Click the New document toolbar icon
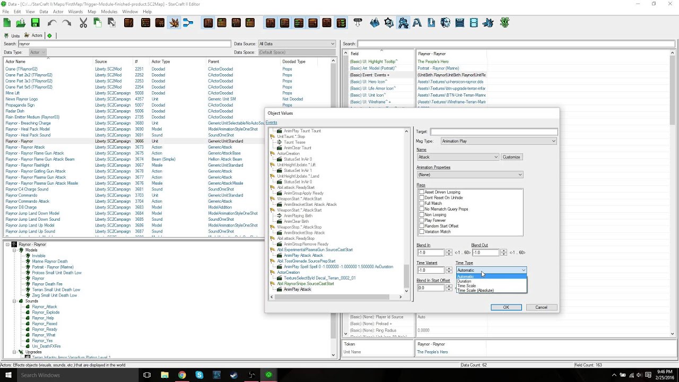 click(x=7, y=23)
